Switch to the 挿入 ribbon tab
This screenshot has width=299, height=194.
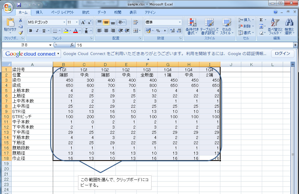click(x=39, y=12)
